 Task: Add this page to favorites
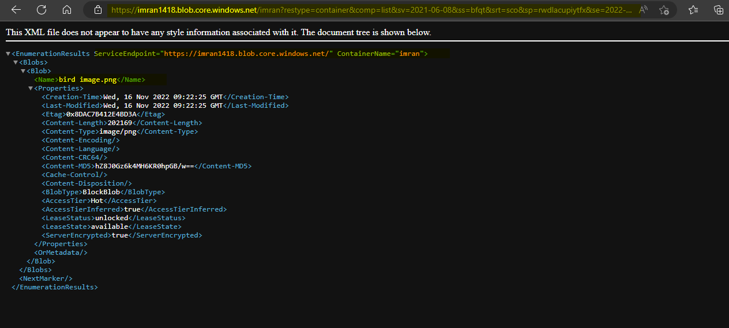click(x=664, y=10)
